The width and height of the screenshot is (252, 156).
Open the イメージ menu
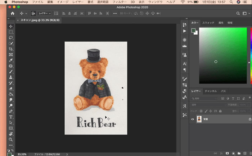(63, 2)
